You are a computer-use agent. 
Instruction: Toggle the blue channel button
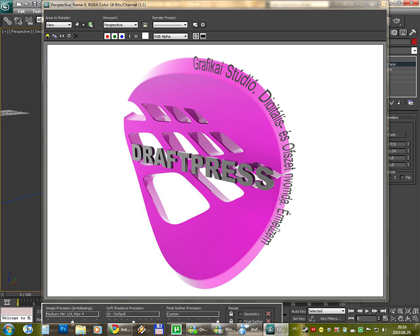[122, 36]
